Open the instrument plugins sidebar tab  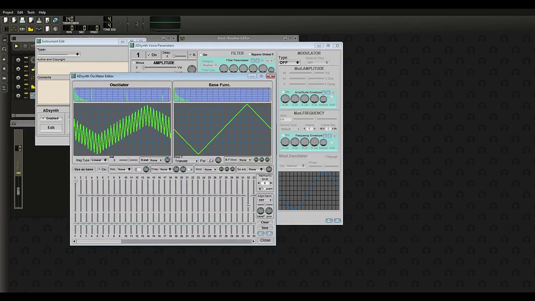tap(4, 39)
